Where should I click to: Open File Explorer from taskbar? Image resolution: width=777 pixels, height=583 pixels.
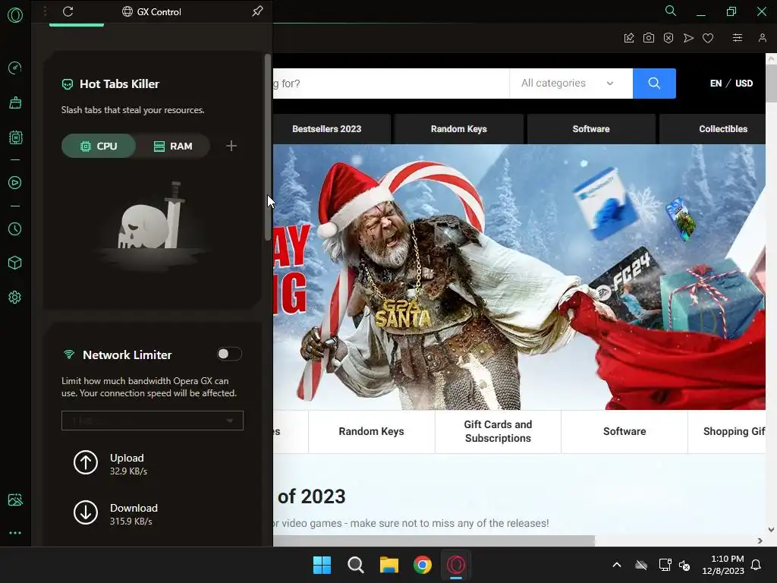click(389, 565)
